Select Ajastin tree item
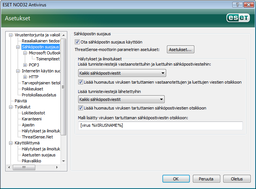Screen dimensions: 256x189 coord(28,125)
